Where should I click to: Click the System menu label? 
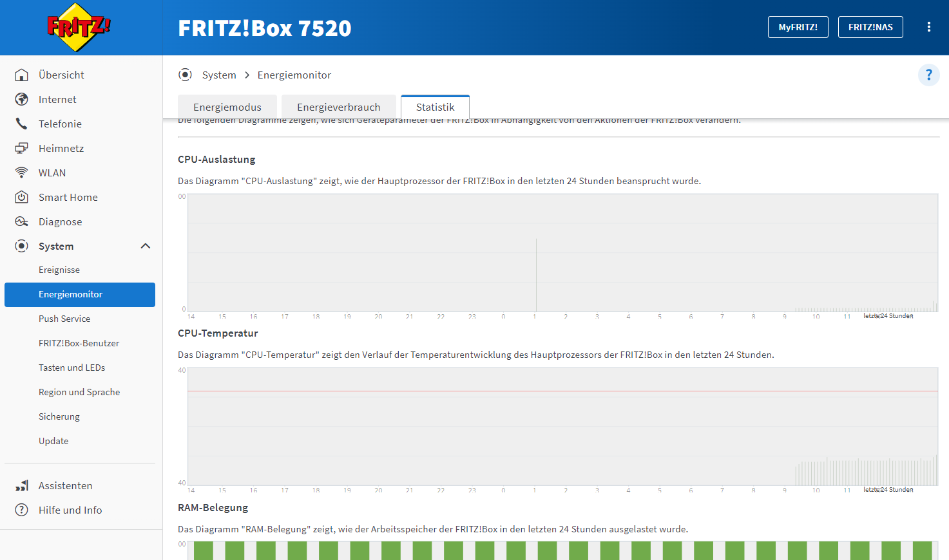pos(56,246)
